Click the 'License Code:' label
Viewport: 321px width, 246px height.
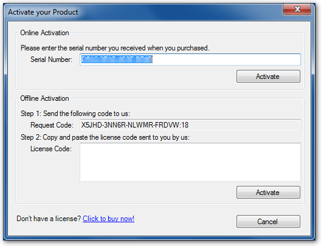click(x=51, y=149)
